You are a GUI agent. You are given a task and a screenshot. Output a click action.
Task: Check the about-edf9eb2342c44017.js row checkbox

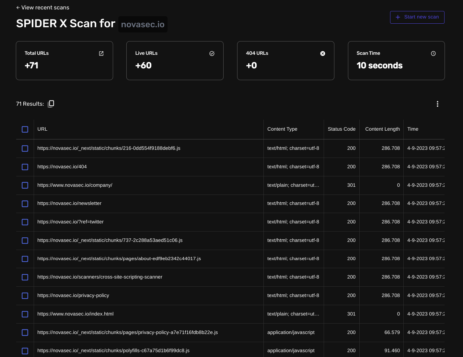click(25, 259)
